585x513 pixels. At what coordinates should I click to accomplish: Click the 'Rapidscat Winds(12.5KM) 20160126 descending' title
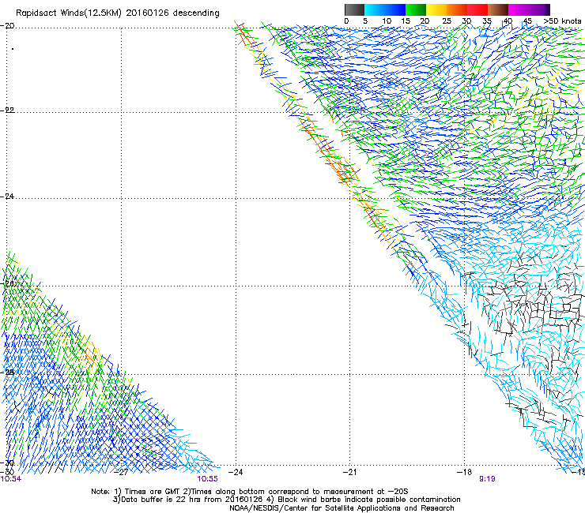(x=118, y=13)
